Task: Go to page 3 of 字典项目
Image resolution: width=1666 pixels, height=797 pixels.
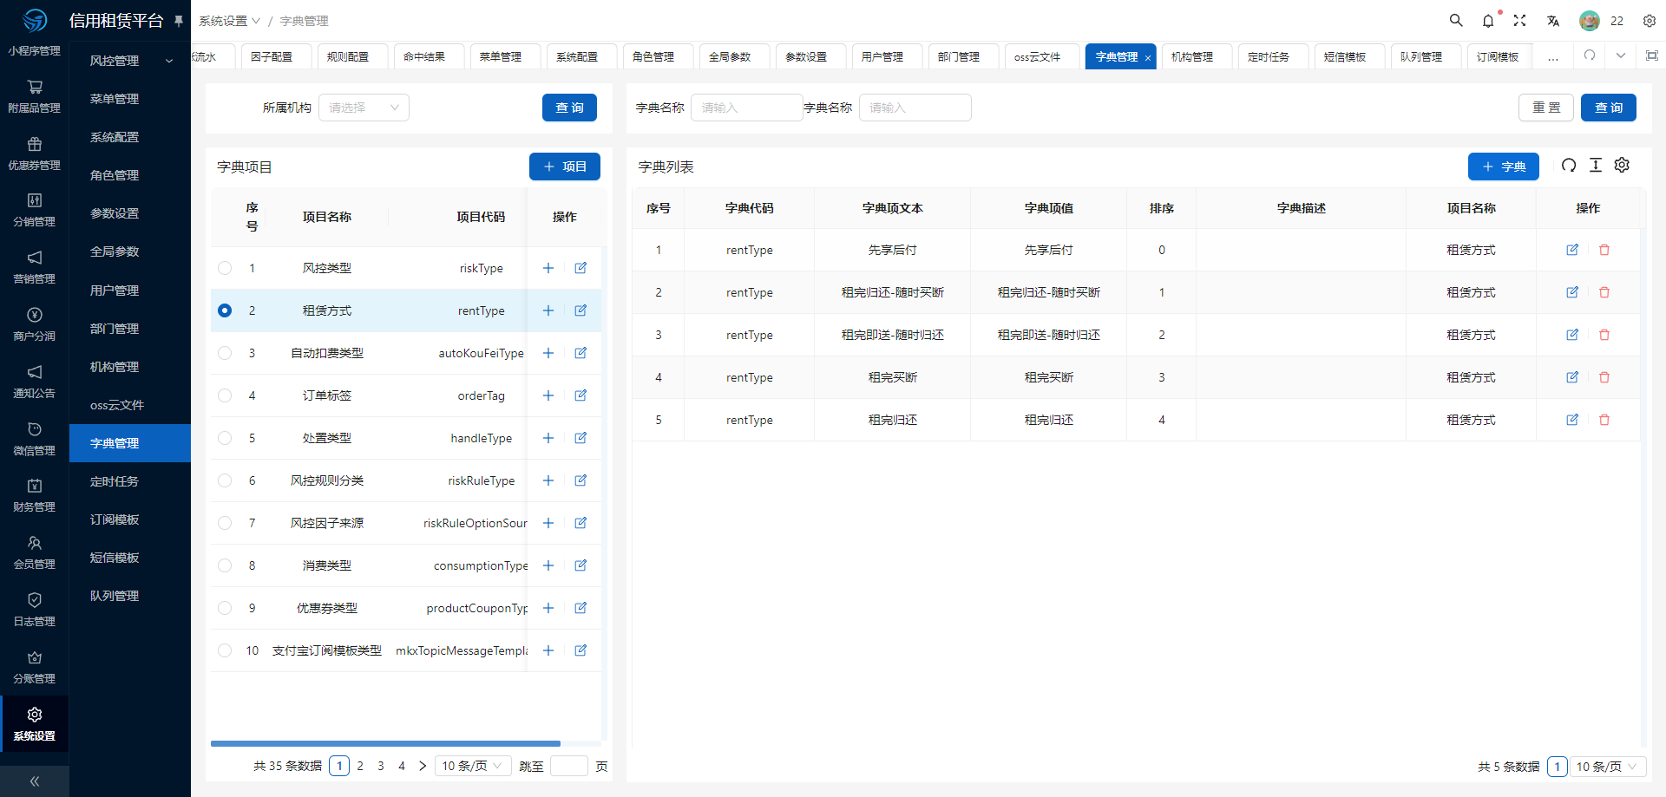Action: click(381, 766)
